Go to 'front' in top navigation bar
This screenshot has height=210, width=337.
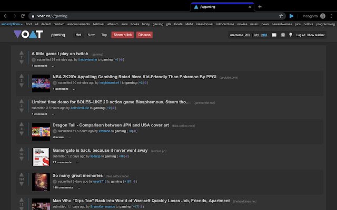click(x=29, y=24)
